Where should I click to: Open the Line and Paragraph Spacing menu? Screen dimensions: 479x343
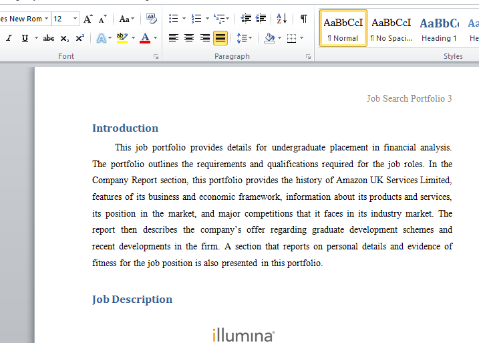tap(245, 38)
